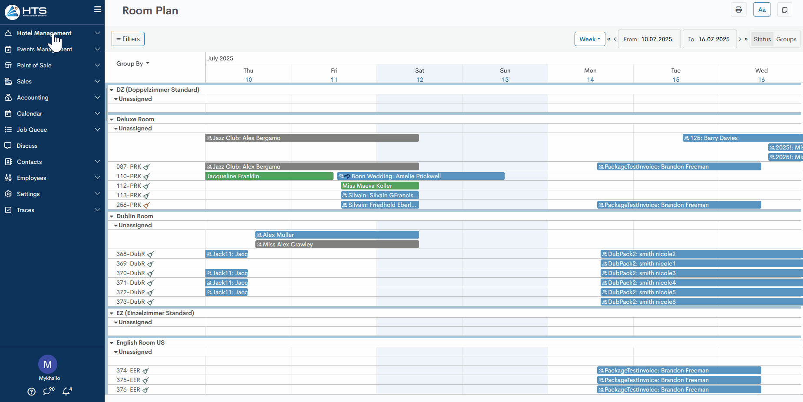Click the print icon button

click(738, 10)
